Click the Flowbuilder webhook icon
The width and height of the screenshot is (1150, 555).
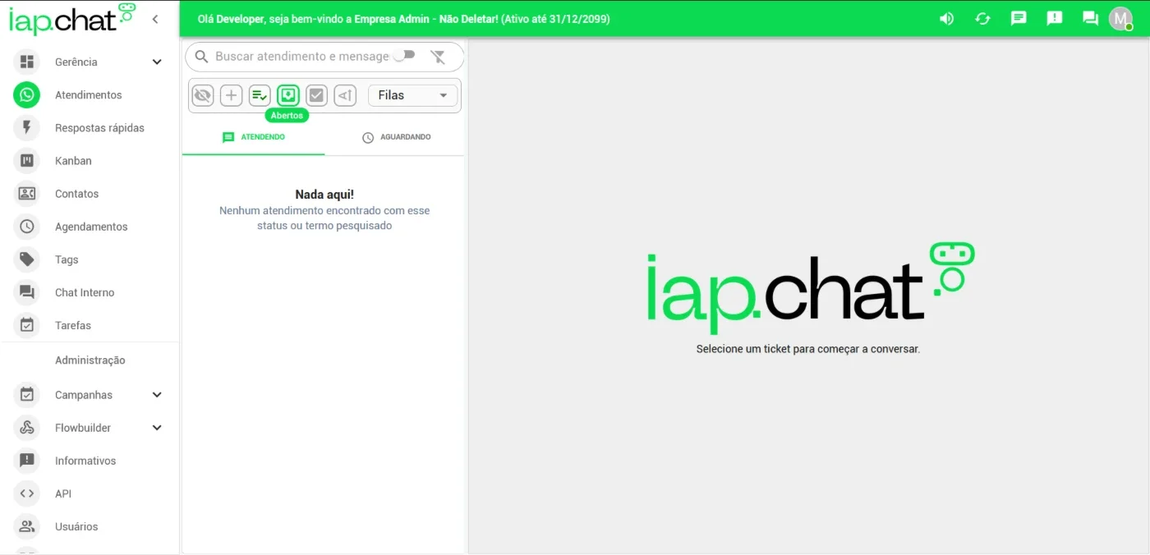27,427
